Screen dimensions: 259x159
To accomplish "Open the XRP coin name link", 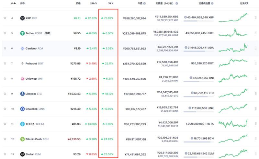I will click(x=31, y=18).
